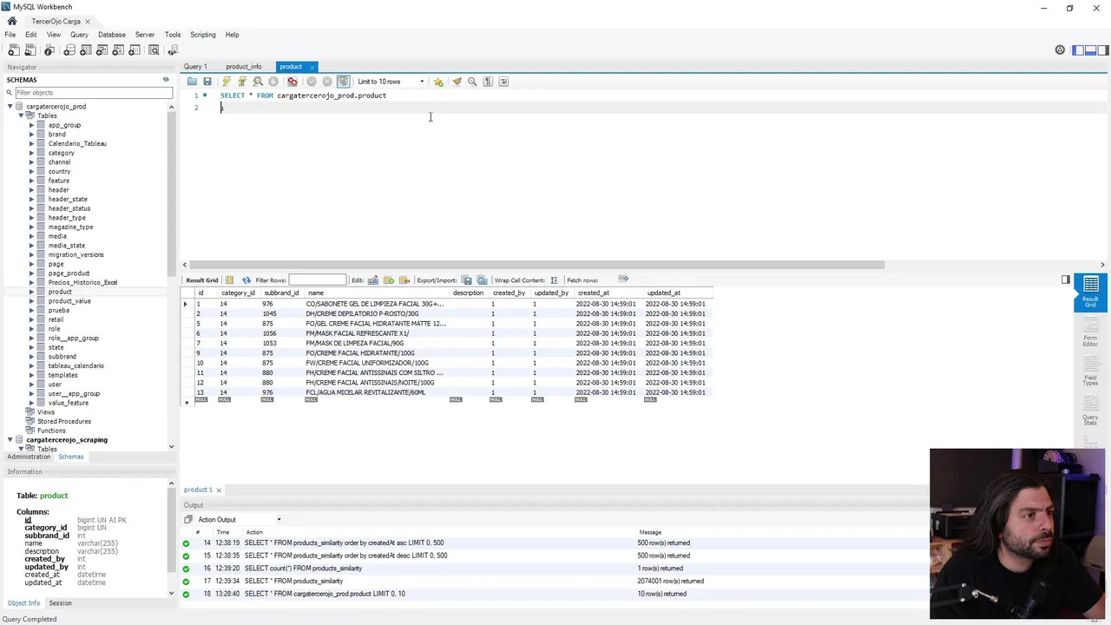Image resolution: width=1111 pixels, height=625 pixels.
Task: Go to the Workbench home screen
Action: tap(12, 21)
